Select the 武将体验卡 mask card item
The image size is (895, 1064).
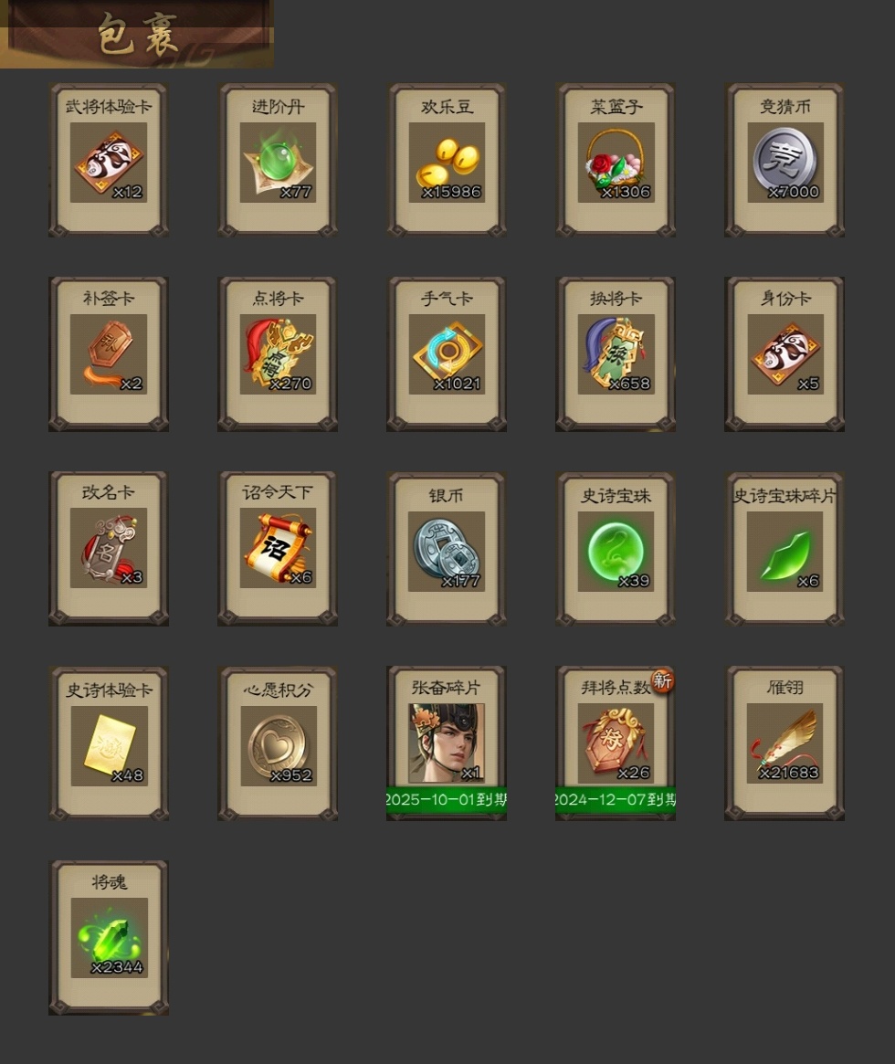coord(109,160)
